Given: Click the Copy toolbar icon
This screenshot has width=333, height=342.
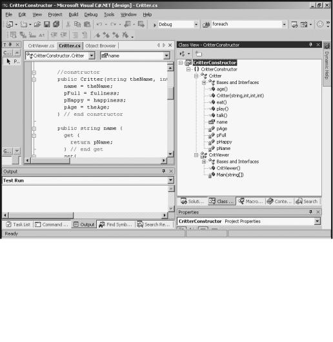Looking at the screenshot, I should 77,24.
